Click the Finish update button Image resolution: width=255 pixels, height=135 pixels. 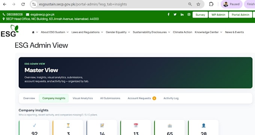pyautogui.click(x=250, y=4)
